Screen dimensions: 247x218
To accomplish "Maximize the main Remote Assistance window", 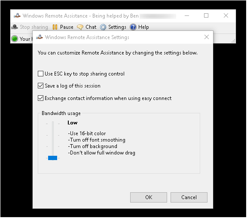I will coord(206,15).
